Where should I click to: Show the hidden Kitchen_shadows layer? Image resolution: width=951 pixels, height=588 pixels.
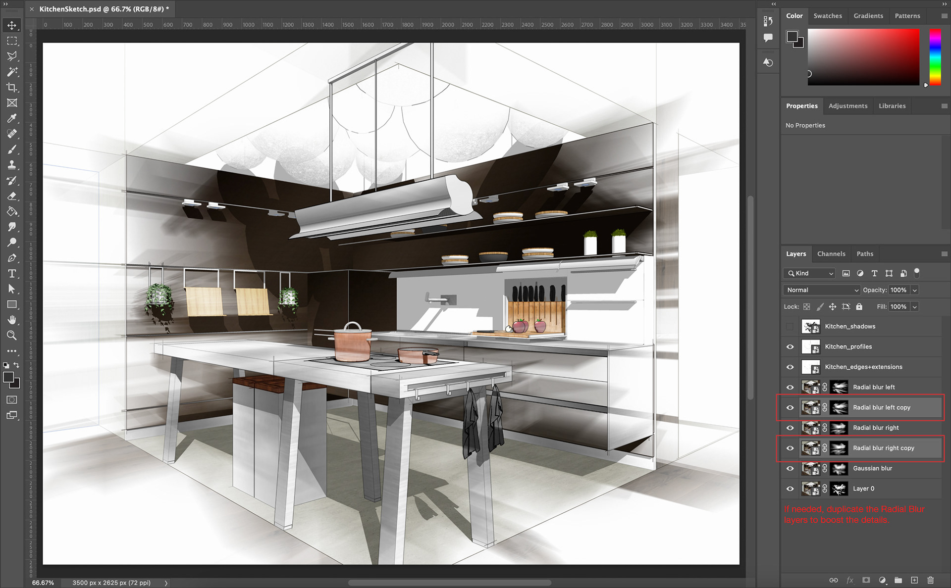click(790, 327)
